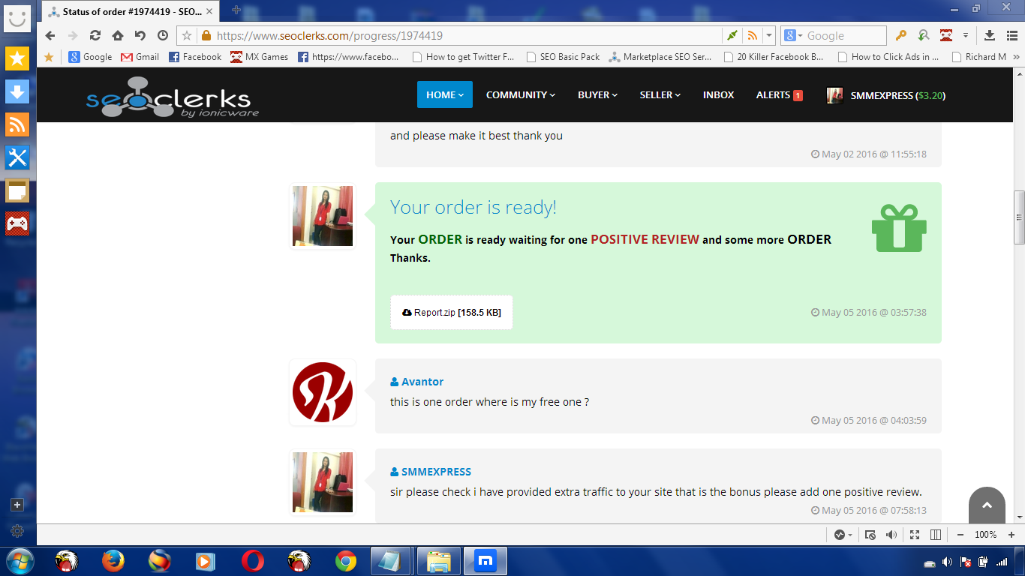Open the game controller icon in the sidebar
1025x576 pixels.
[x=17, y=223]
